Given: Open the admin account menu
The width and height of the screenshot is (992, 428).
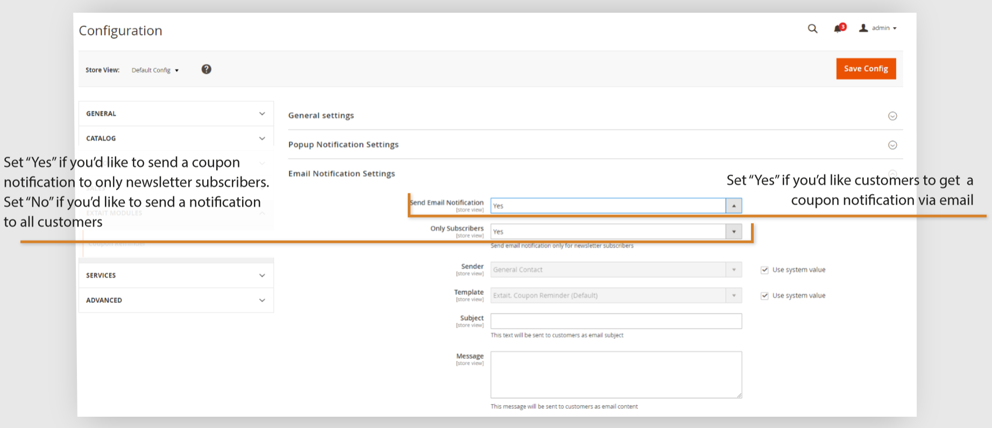Looking at the screenshot, I should coord(878,28).
